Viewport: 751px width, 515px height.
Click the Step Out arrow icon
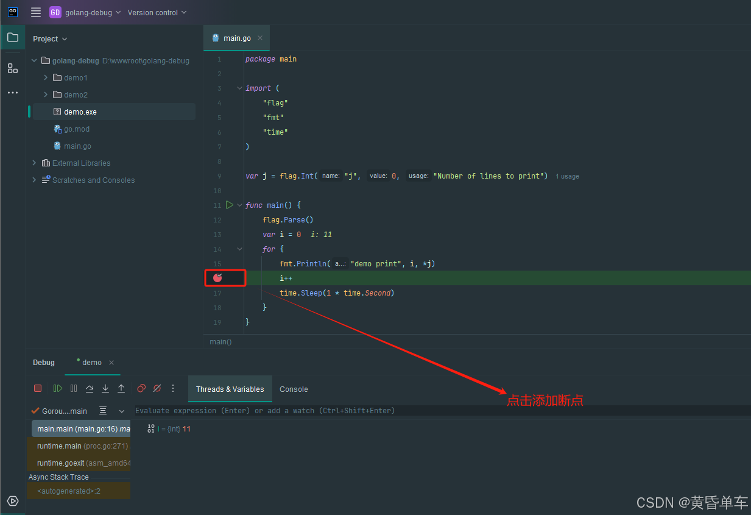pyautogui.click(x=121, y=388)
